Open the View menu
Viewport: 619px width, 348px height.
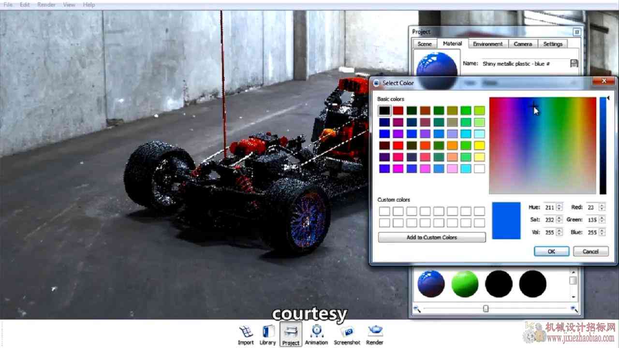(x=69, y=4)
